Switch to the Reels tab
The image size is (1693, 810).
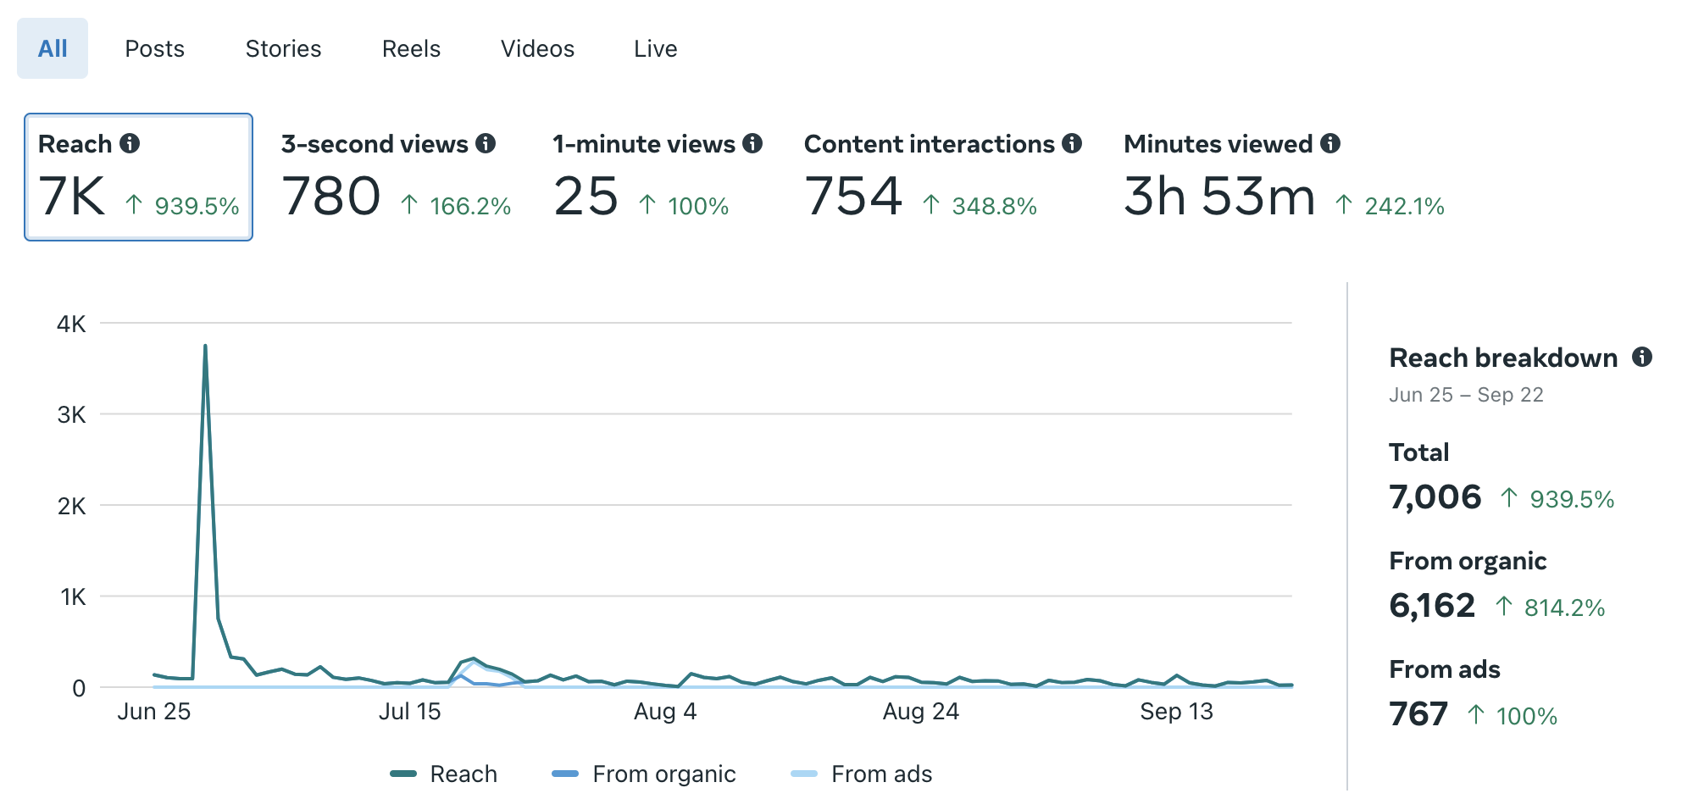(411, 49)
